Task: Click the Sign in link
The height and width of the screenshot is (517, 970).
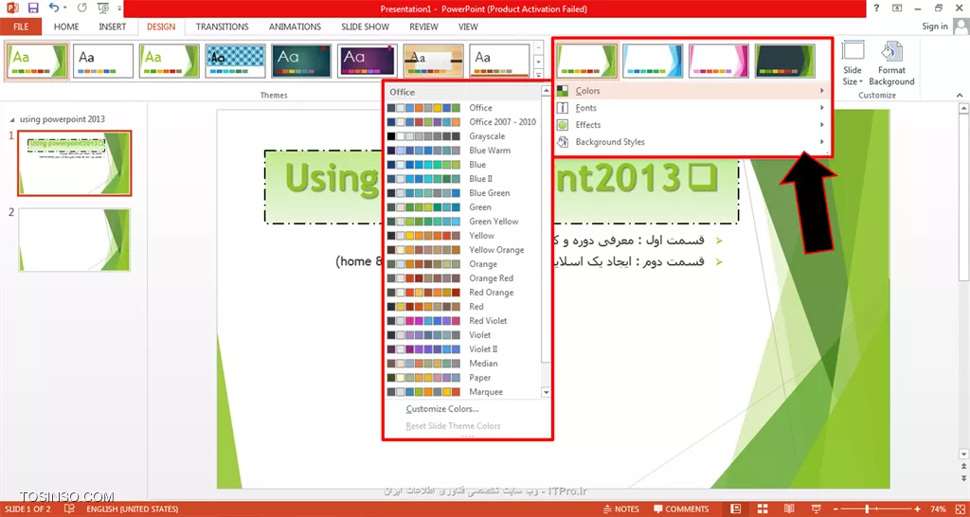Action: [x=935, y=27]
